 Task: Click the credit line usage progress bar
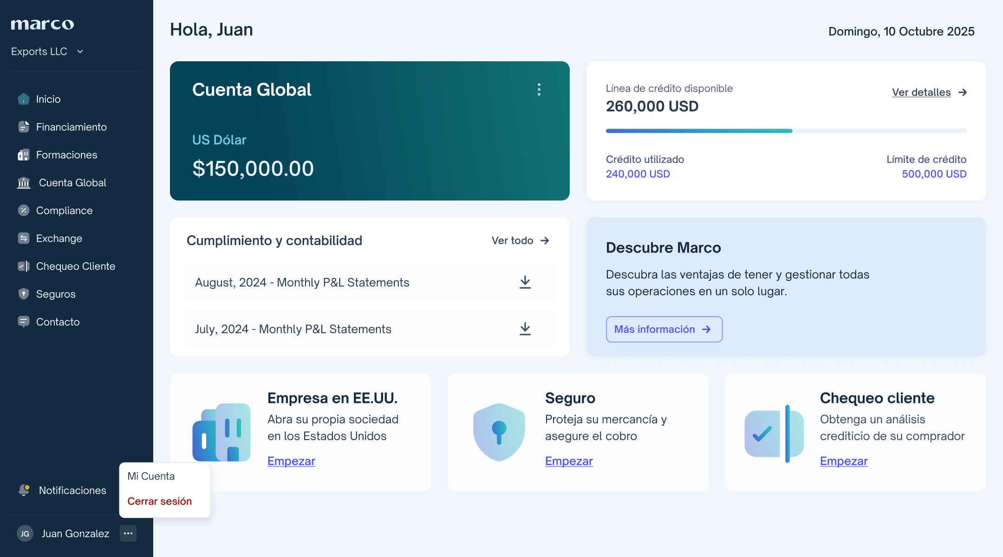pyautogui.click(x=786, y=131)
